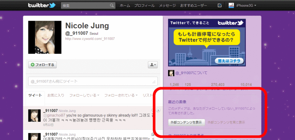Click the 1,246 tweets count
This screenshot has height=140, width=295.
click(174, 85)
